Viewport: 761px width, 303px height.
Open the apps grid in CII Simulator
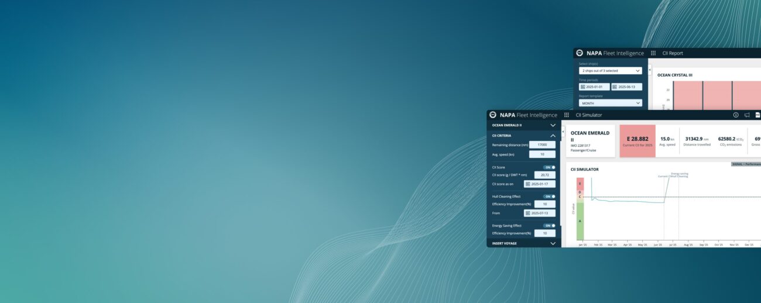[566, 115]
